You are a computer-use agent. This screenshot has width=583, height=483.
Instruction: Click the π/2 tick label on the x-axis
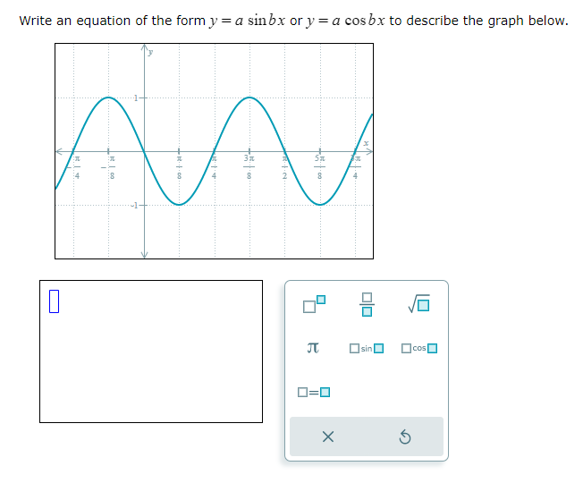284,166
